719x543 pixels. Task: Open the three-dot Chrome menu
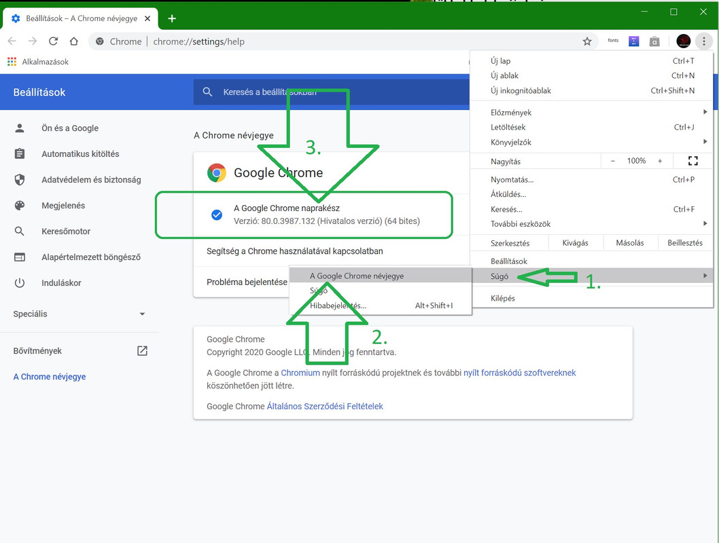pos(704,41)
